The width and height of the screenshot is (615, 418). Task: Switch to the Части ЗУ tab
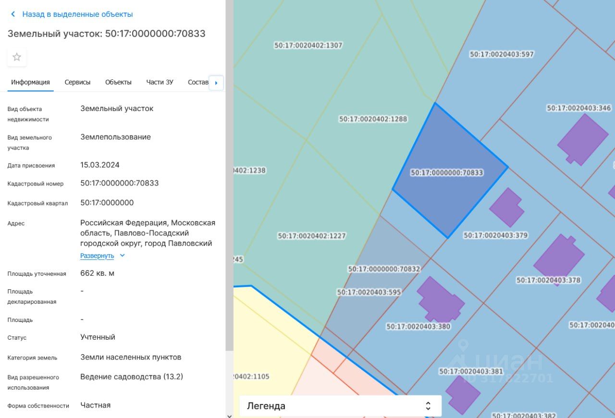pos(160,82)
